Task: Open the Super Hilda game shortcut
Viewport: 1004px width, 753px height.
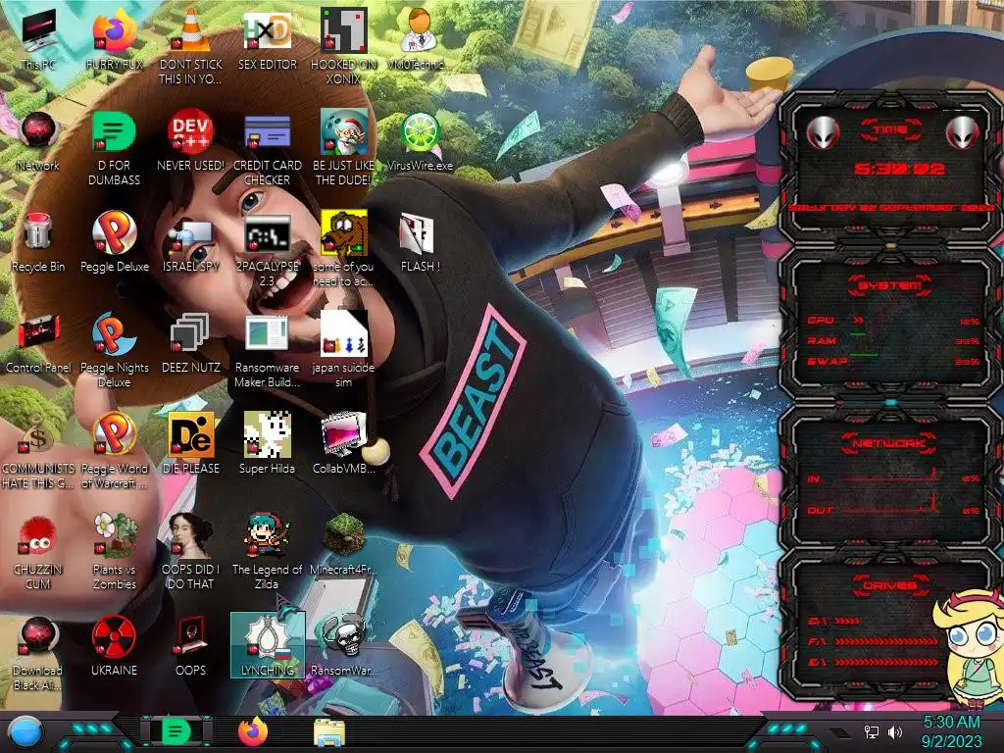Action: [267, 444]
